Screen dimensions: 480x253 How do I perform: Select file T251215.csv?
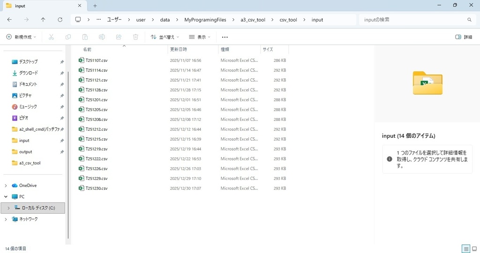(97, 139)
